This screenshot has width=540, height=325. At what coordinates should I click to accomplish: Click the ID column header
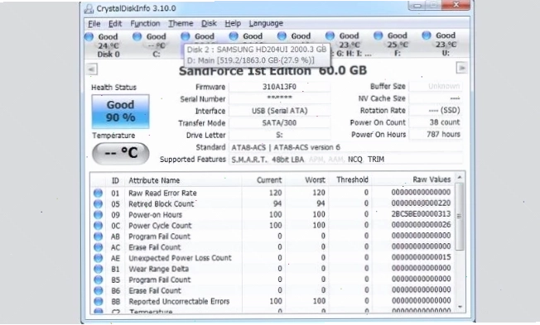tap(115, 181)
